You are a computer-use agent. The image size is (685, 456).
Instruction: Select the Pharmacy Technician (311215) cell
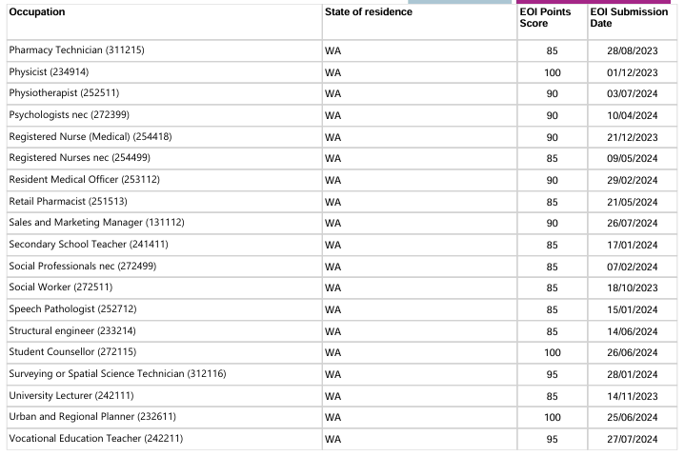76,50
